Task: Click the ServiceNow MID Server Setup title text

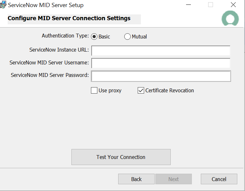Action: click(x=45, y=5)
